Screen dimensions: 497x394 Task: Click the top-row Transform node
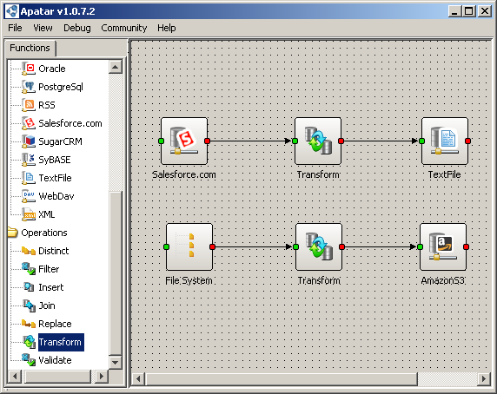point(318,141)
